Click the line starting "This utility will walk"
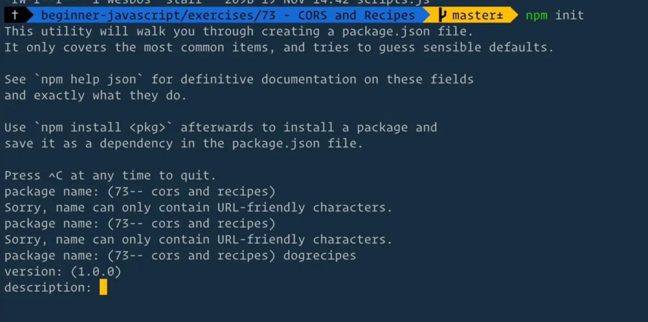Image resolution: width=648 pixels, height=322 pixels. coord(239,32)
